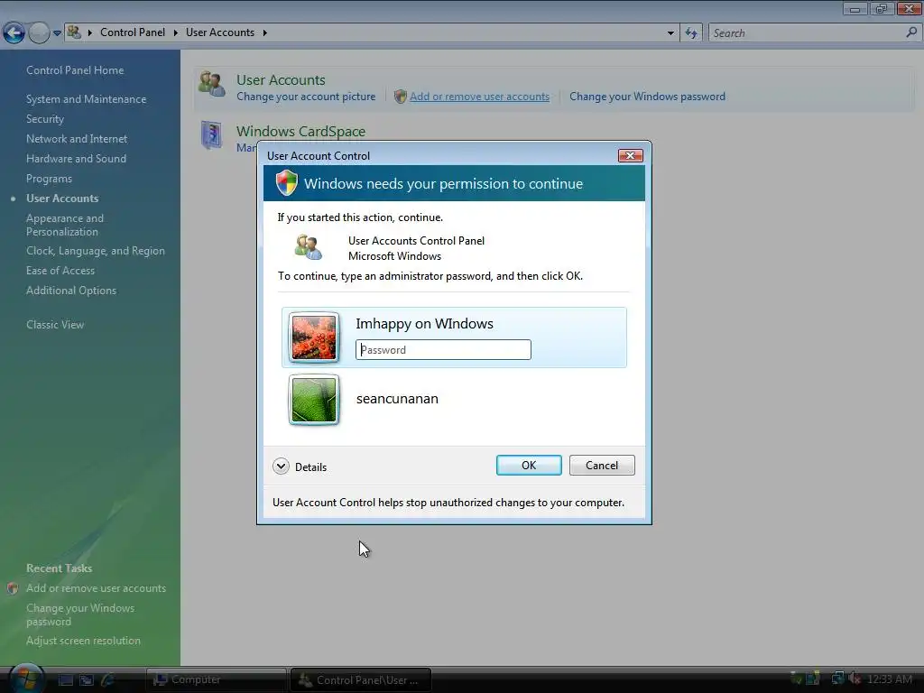Open Additional Options in sidebar
924x693 pixels.
[71, 291]
